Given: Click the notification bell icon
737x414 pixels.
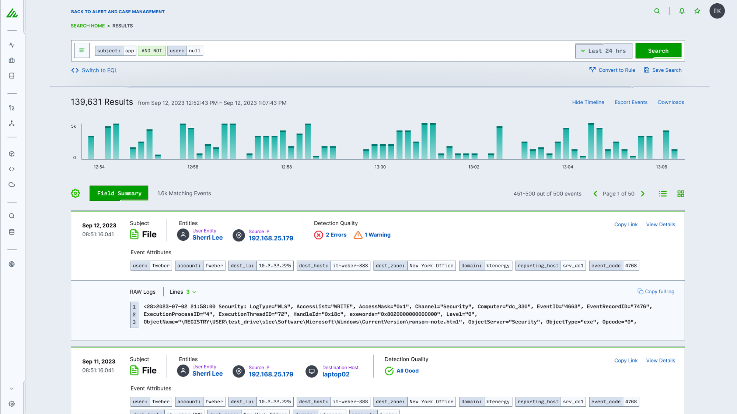Looking at the screenshot, I should click(682, 11).
